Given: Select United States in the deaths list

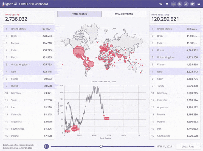Looking at the screenshot, I should point(29,29).
